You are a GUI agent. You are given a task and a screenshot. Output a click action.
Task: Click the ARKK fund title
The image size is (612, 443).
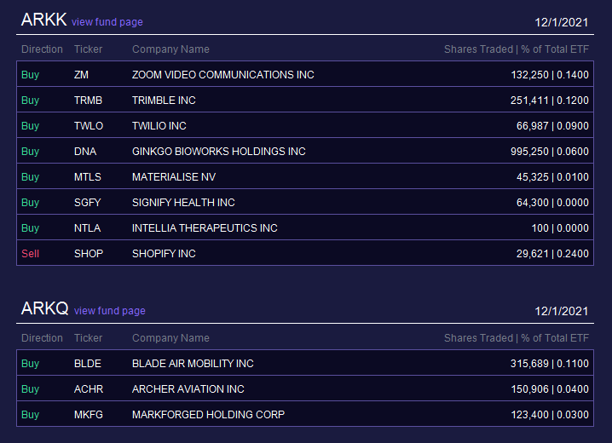pyautogui.click(x=43, y=20)
